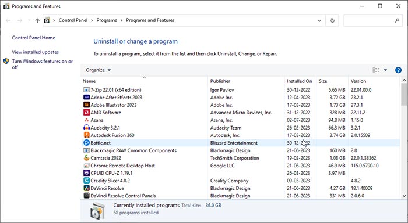The height and width of the screenshot is (223, 408).
Task: Click the list's vertical scrollbar thumb
Action: pos(404,94)
